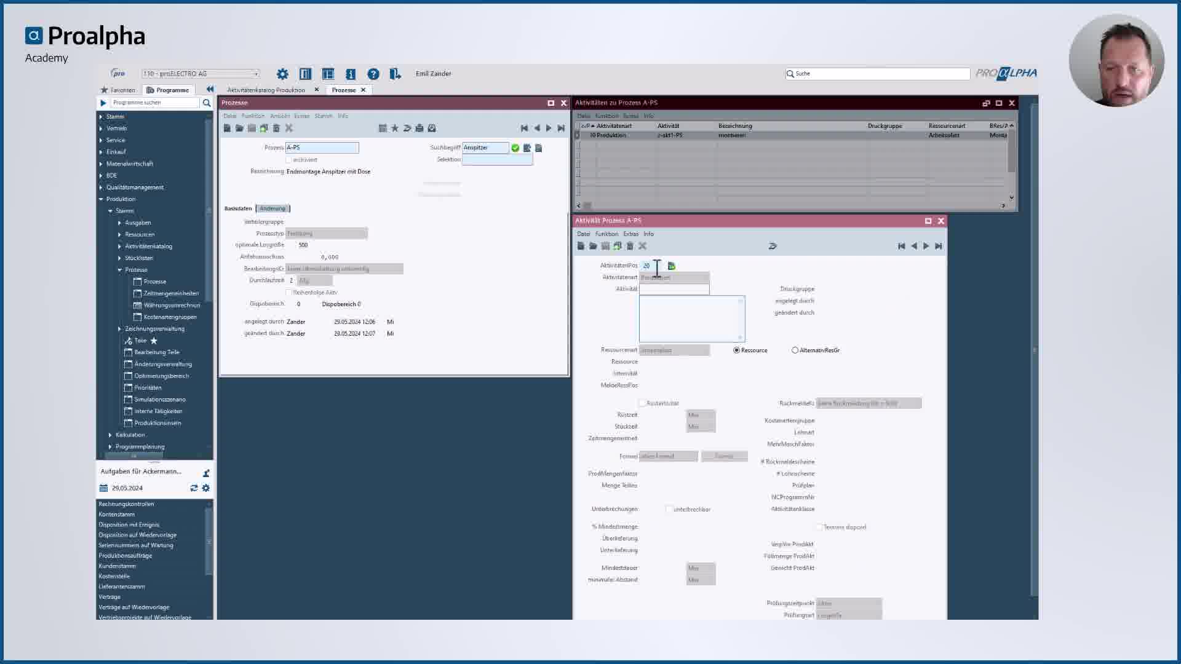Screen dimensions: 1181x664
Task: Click the search magnifier in Programme suchen
Action: [207, 103]
